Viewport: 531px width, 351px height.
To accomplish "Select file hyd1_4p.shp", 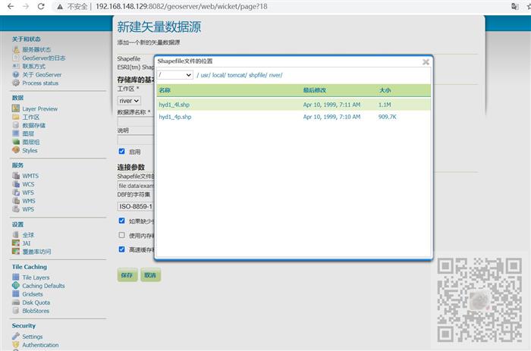I will click(175, 117).
